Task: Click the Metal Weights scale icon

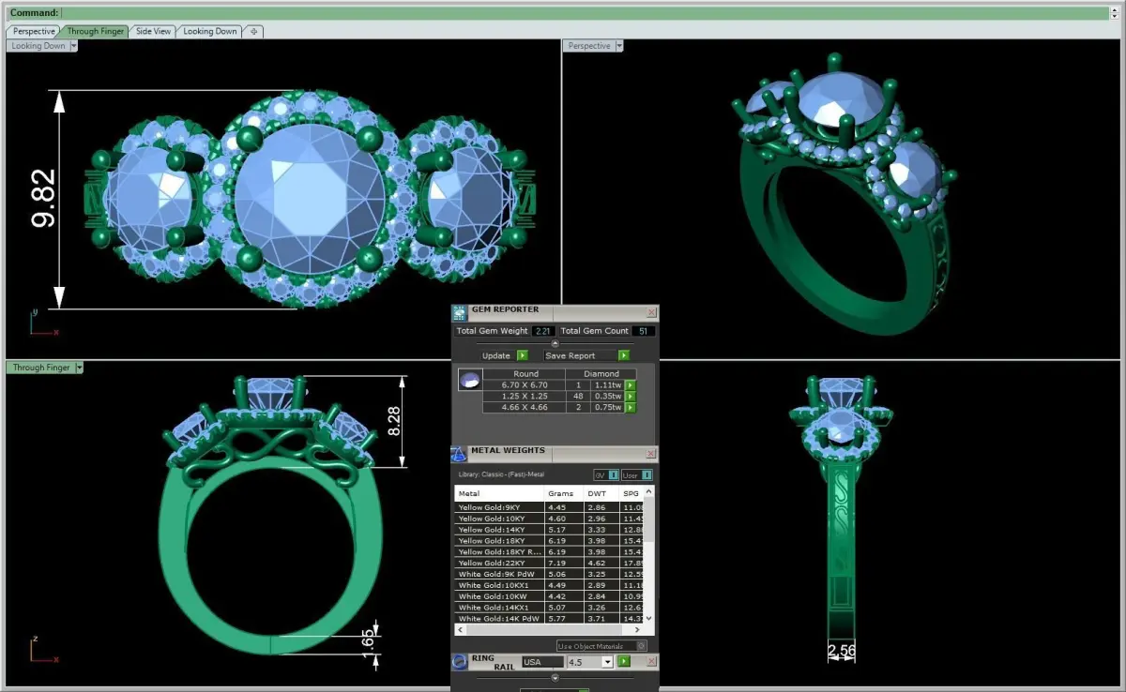Action: point(459,455)
